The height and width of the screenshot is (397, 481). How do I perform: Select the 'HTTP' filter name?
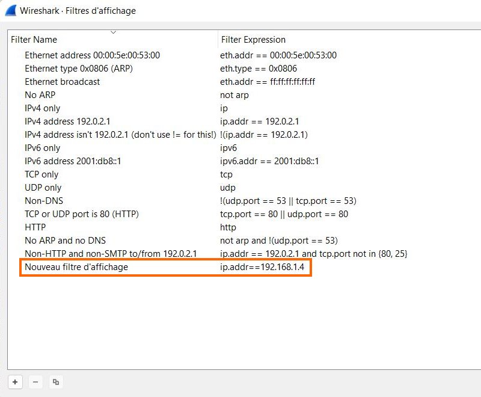click(x=35, y=227)
